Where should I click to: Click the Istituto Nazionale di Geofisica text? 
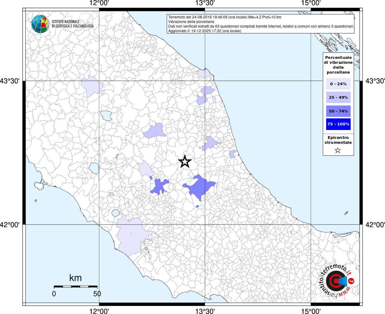[73, 24]
